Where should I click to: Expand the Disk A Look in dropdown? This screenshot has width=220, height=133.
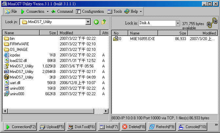(178, 23)
